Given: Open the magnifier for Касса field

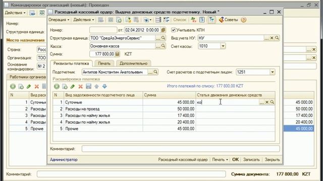Looking at the screenshot, I should click(163, 46).
